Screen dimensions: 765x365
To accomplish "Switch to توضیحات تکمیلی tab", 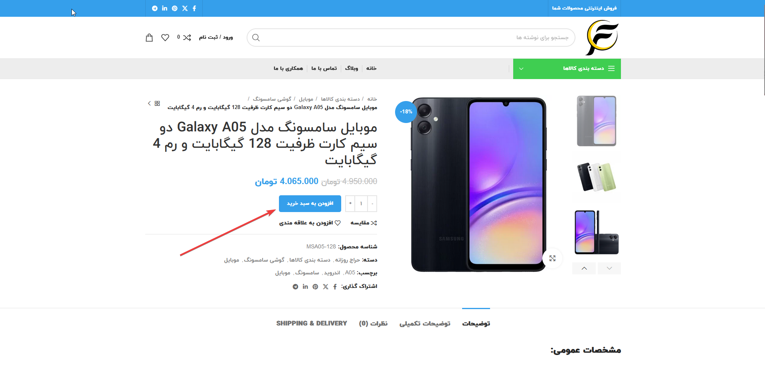I will (425, 323).
